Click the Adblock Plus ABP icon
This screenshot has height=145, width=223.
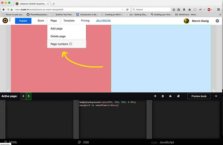pyautogui.click(x=209, y=10)
